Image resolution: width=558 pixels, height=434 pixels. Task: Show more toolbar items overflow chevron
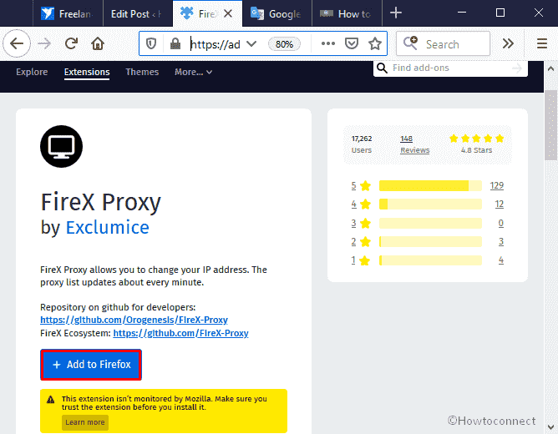click(x=509, y=43)
